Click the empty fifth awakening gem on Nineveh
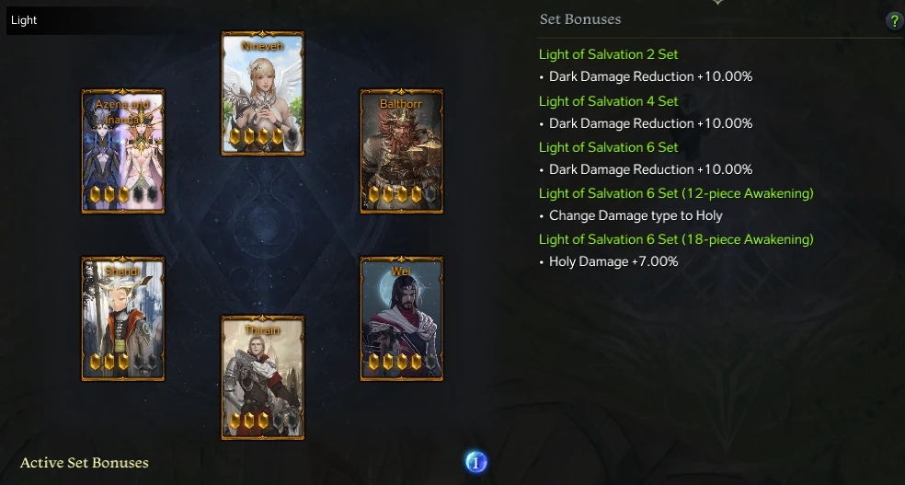This screenshot has height=485, width=905. click(292, 136)
